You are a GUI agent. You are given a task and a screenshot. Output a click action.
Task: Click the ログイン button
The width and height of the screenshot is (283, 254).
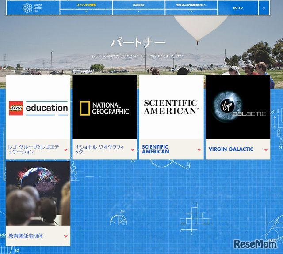tap(238, 8)
